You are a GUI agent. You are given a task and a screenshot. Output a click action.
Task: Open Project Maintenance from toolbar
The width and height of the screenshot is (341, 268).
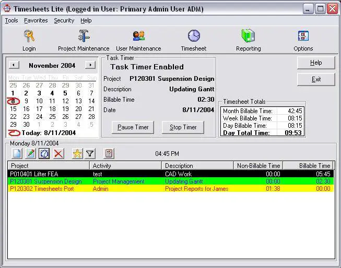[84, 36]
